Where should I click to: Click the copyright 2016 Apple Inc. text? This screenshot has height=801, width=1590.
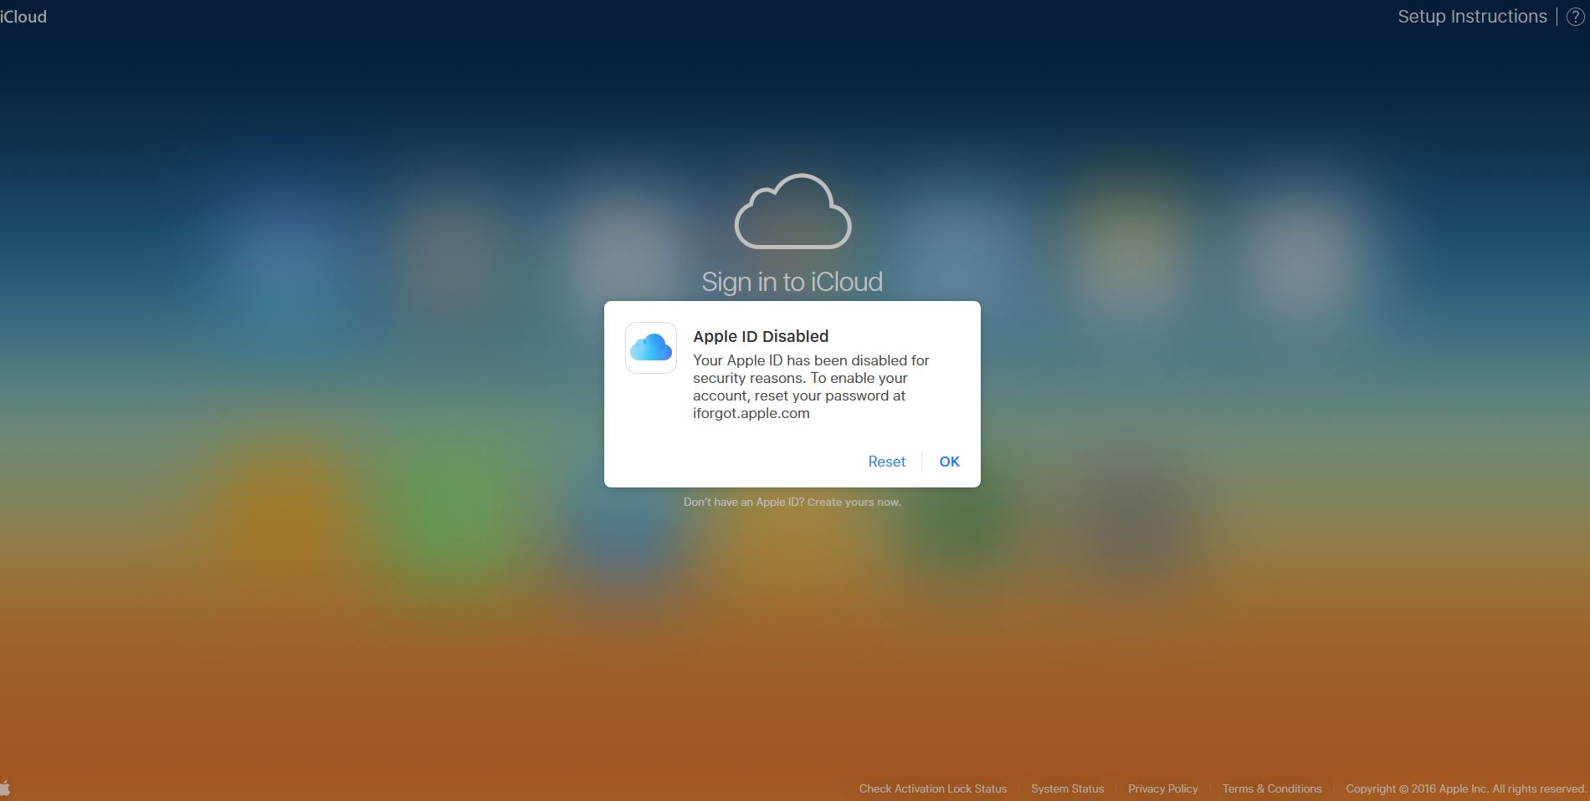(x=1466, y=788)
